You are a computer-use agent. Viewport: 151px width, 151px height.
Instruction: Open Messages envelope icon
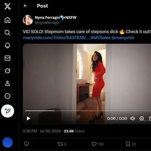8,58
